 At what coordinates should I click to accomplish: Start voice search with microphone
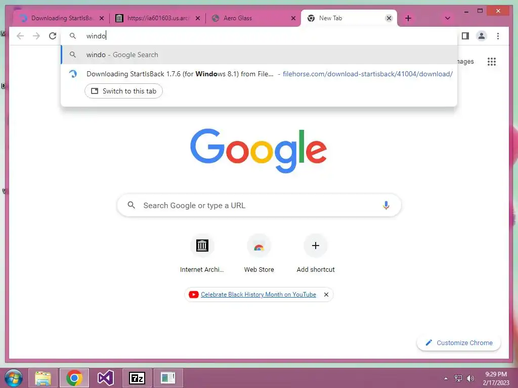386,205
